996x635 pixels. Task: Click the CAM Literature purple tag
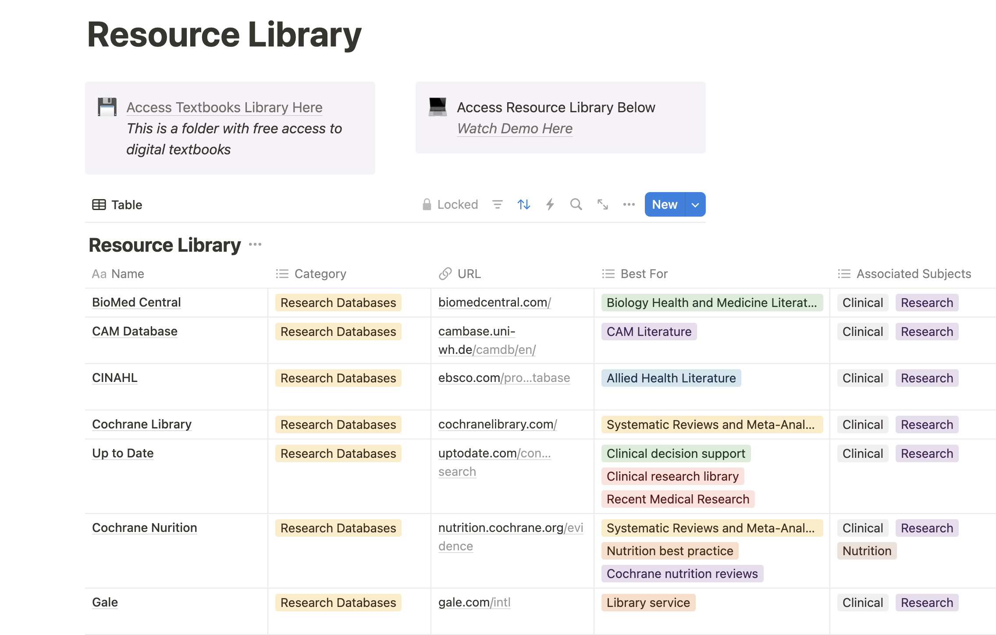[x=649, y=332]
